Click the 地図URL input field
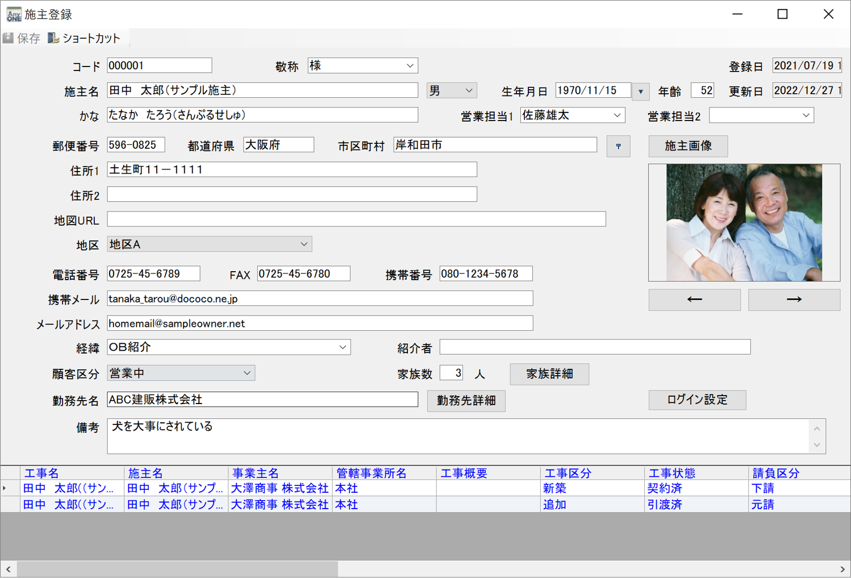The width and height of the screenshot is (851, 578). click(356, 219)
